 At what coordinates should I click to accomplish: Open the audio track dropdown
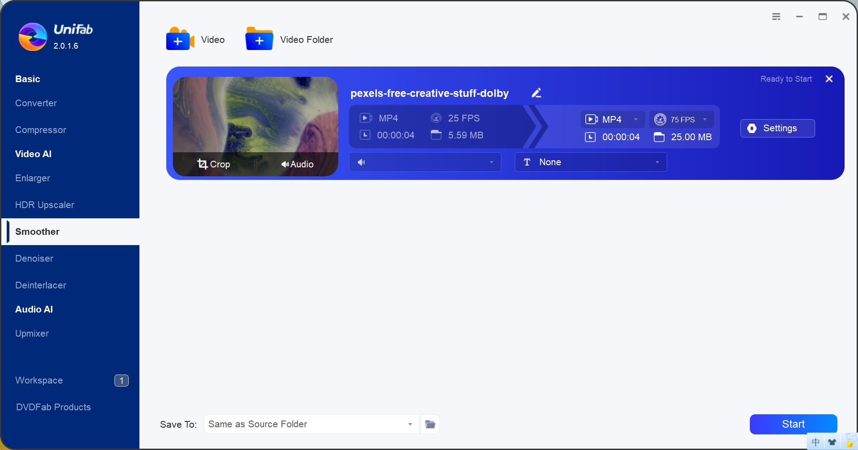point(425,162)
